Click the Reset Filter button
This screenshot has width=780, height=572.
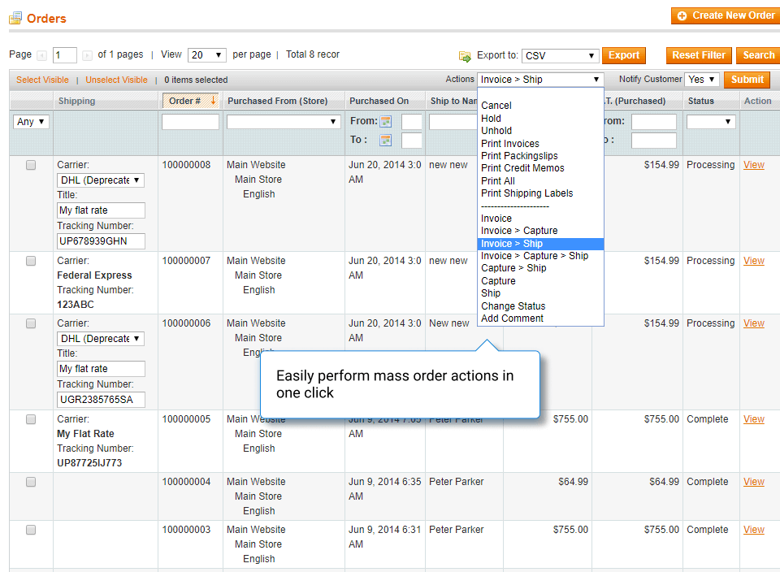click(698, 55)
